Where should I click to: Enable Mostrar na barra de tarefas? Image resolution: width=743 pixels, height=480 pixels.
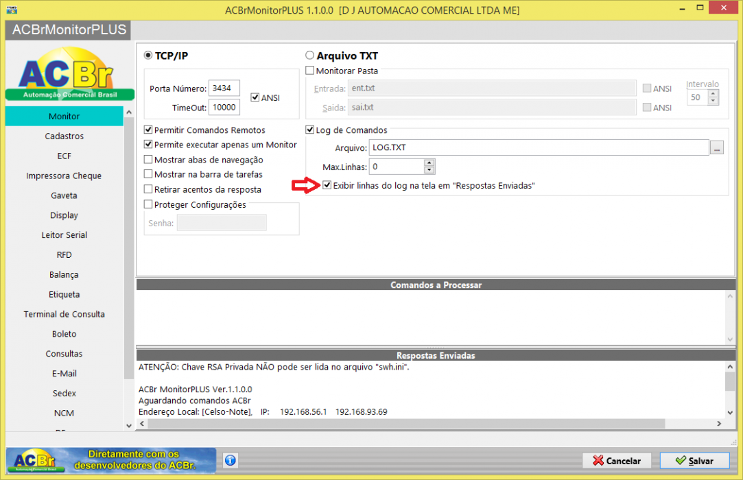tap(148, 174)
